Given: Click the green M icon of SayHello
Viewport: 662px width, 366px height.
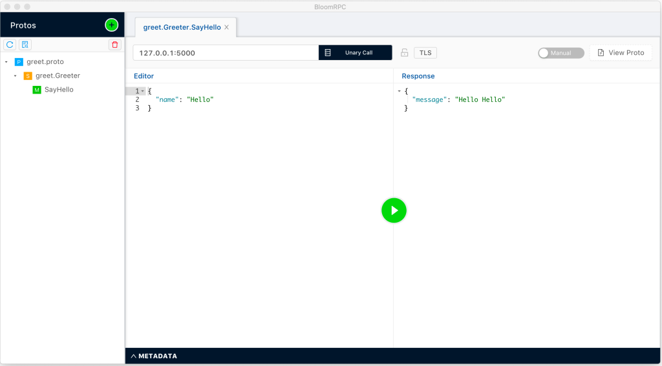Looking at the screenshot, I should [x=37, y=90].
